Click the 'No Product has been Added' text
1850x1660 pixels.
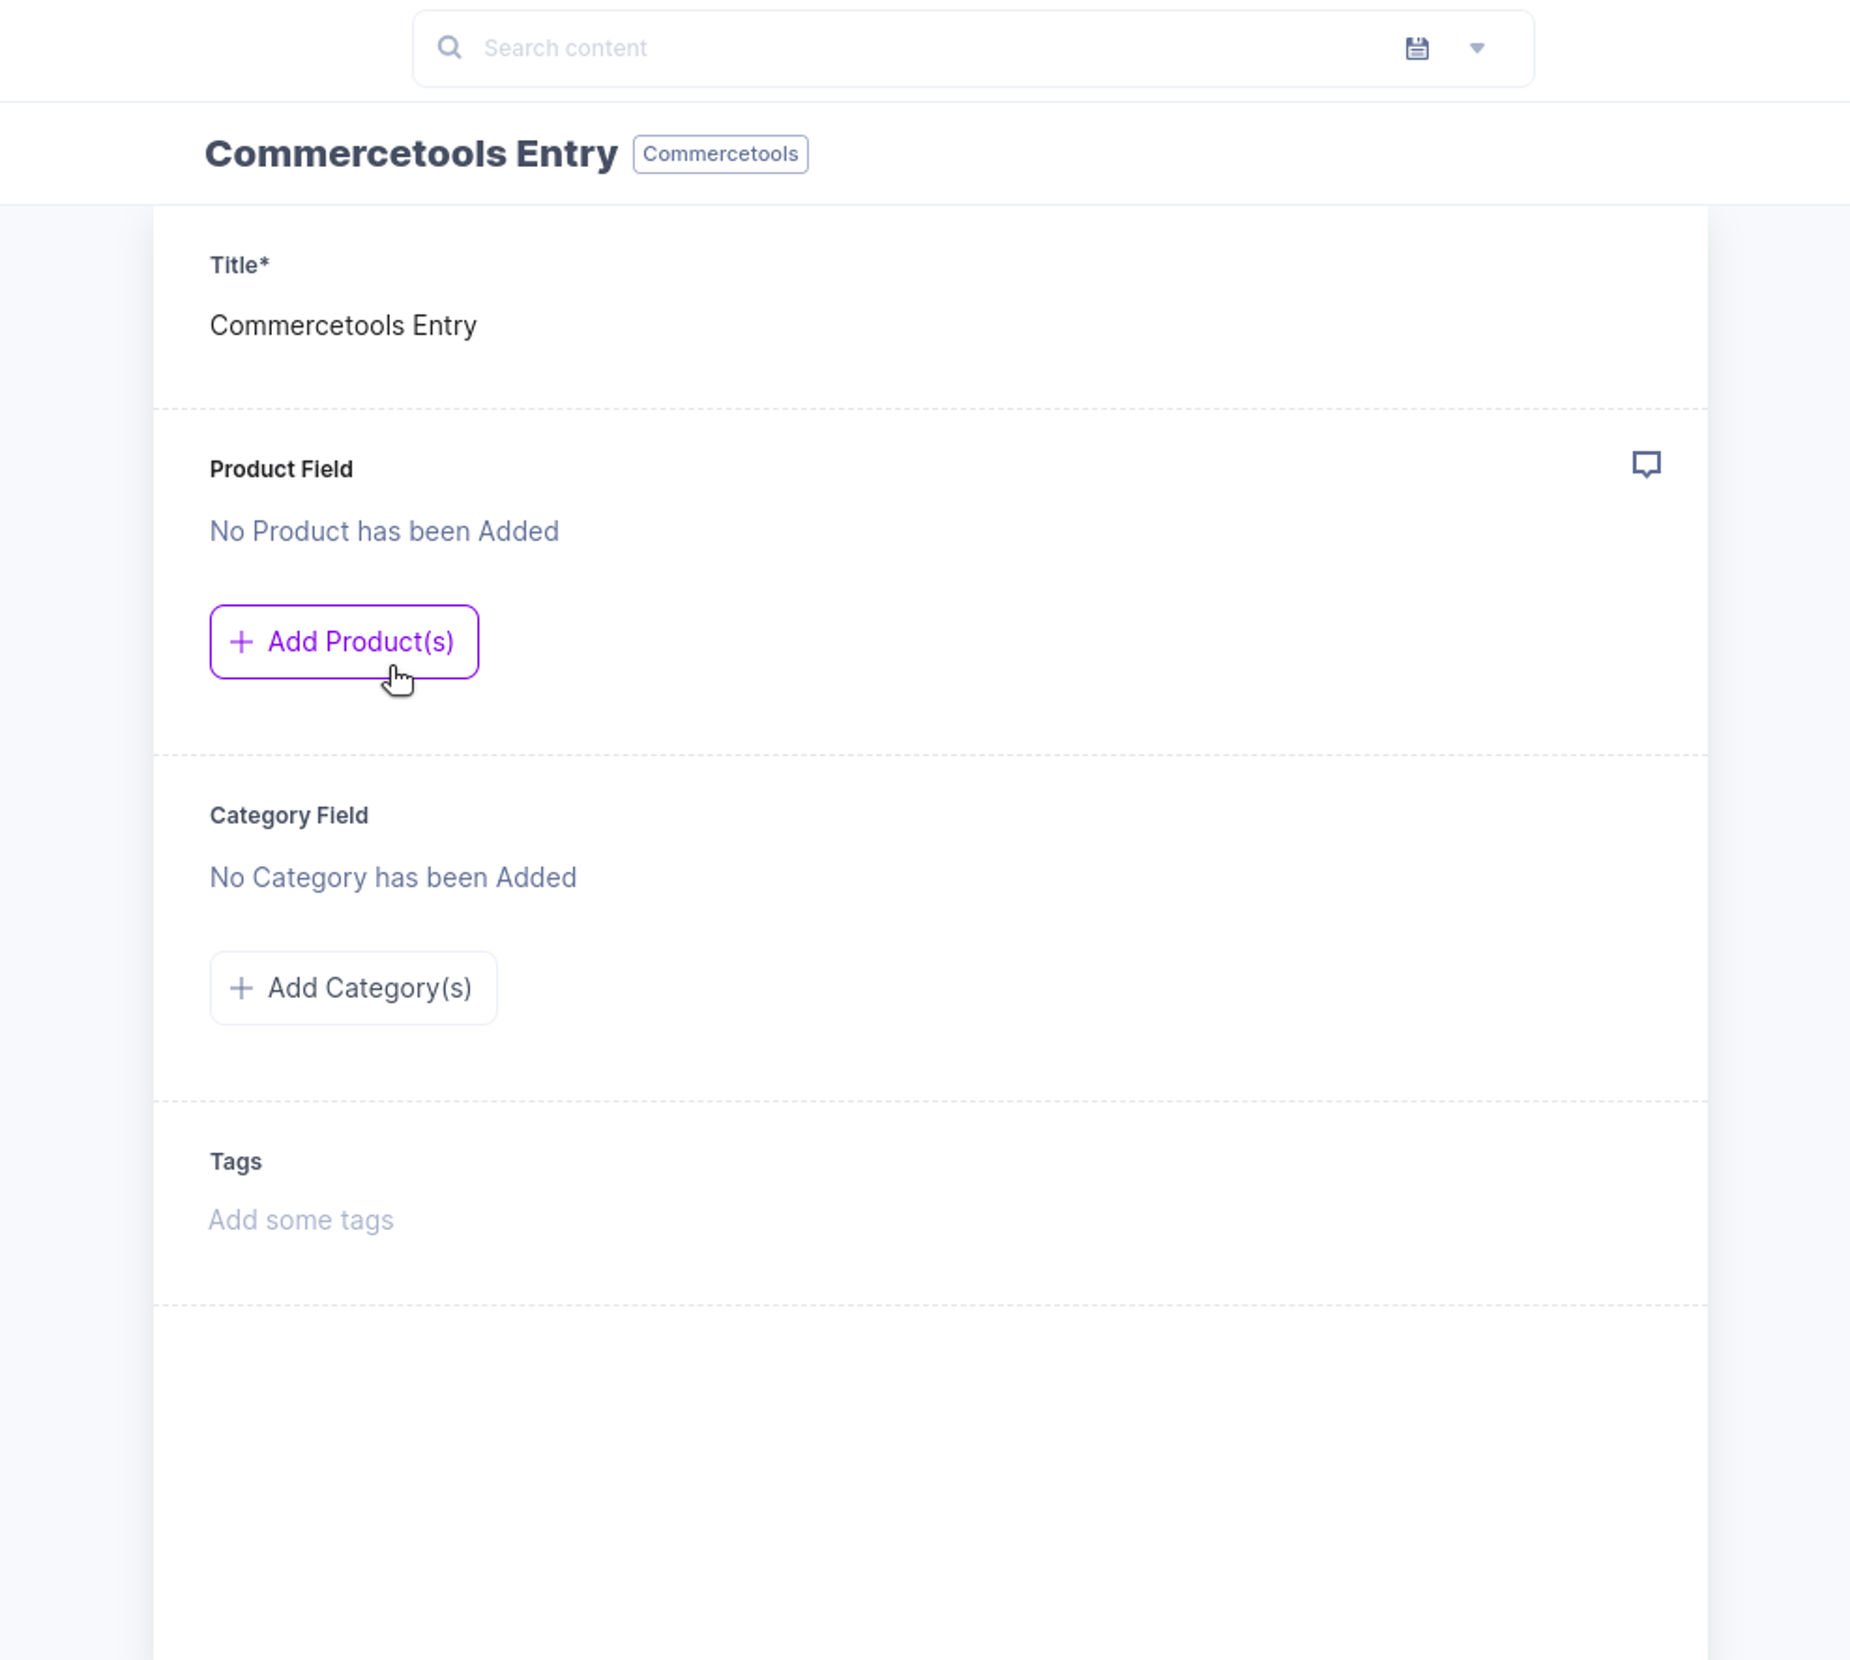[384, 531]
